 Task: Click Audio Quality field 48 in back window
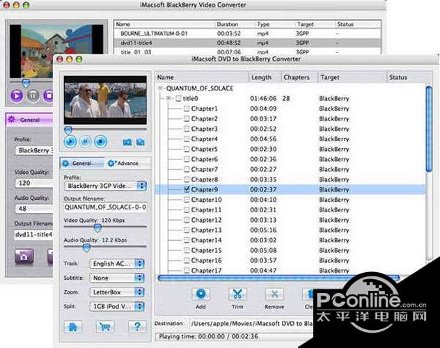pos(34,209)
